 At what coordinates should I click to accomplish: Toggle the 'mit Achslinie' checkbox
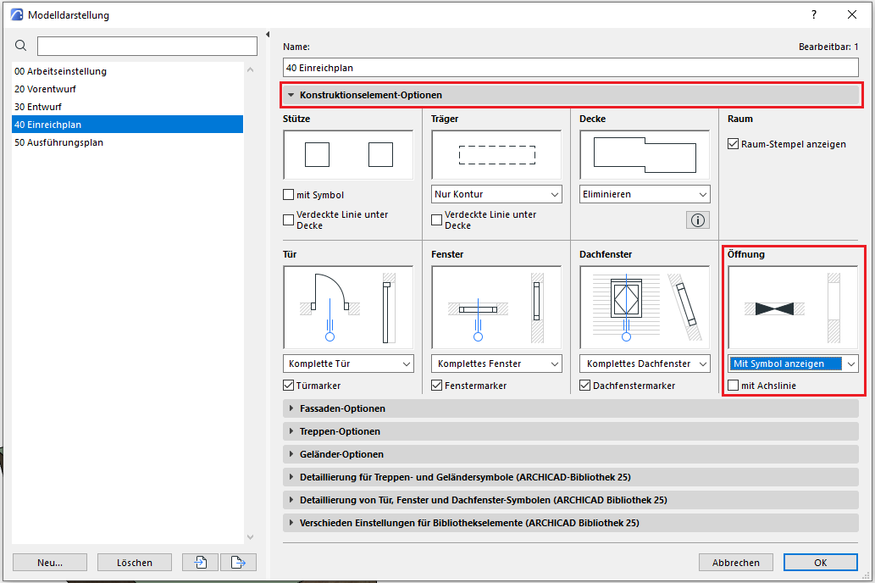pos(734,386)
